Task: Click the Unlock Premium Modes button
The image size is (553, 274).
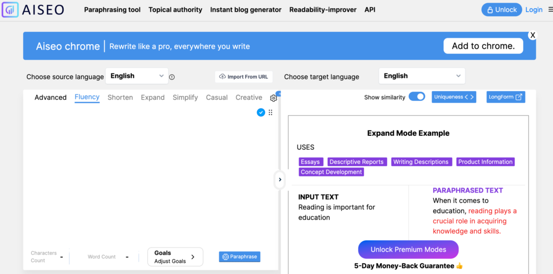Action: 408,249
